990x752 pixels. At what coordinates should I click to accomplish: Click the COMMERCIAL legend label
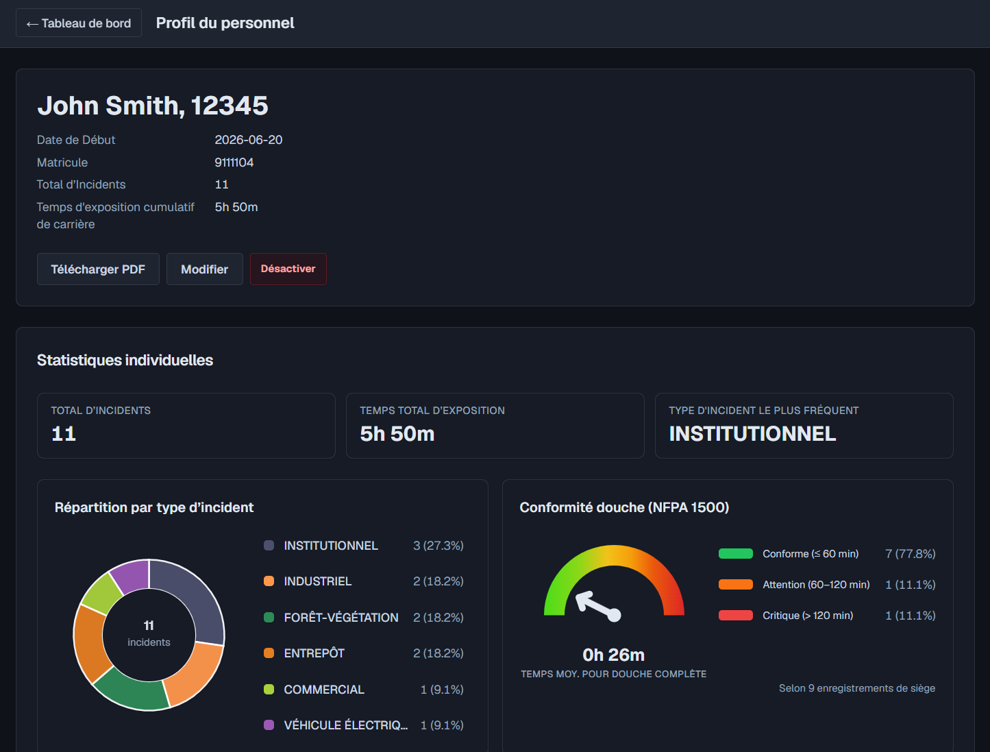coord(324,690)
